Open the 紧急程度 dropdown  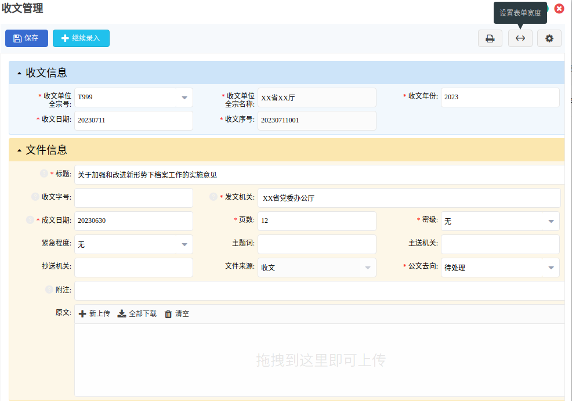point(184,244)
